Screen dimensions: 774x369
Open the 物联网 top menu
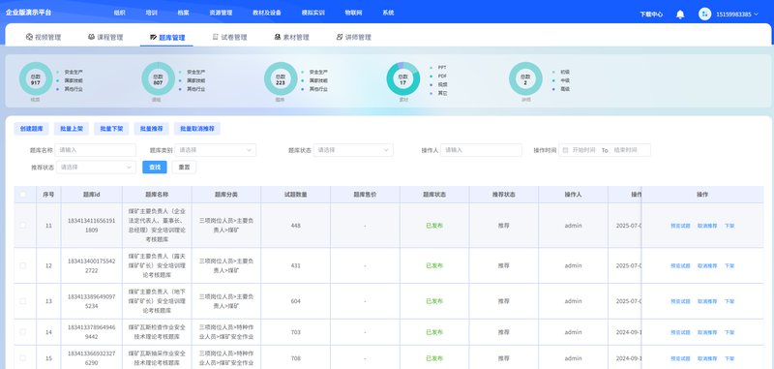353,14
